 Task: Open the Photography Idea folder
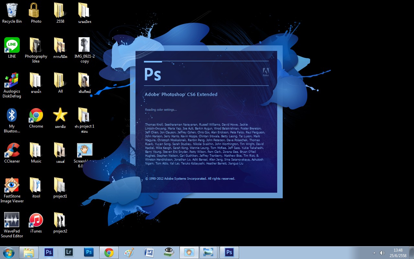[x=36, y=50]
